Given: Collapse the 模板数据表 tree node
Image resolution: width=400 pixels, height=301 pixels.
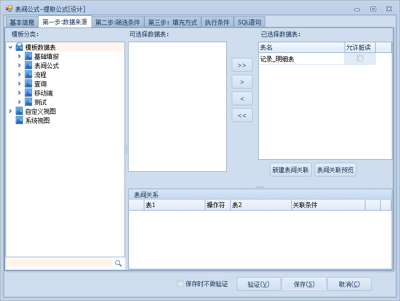Looking at the screenshot, I should (10, 47).
